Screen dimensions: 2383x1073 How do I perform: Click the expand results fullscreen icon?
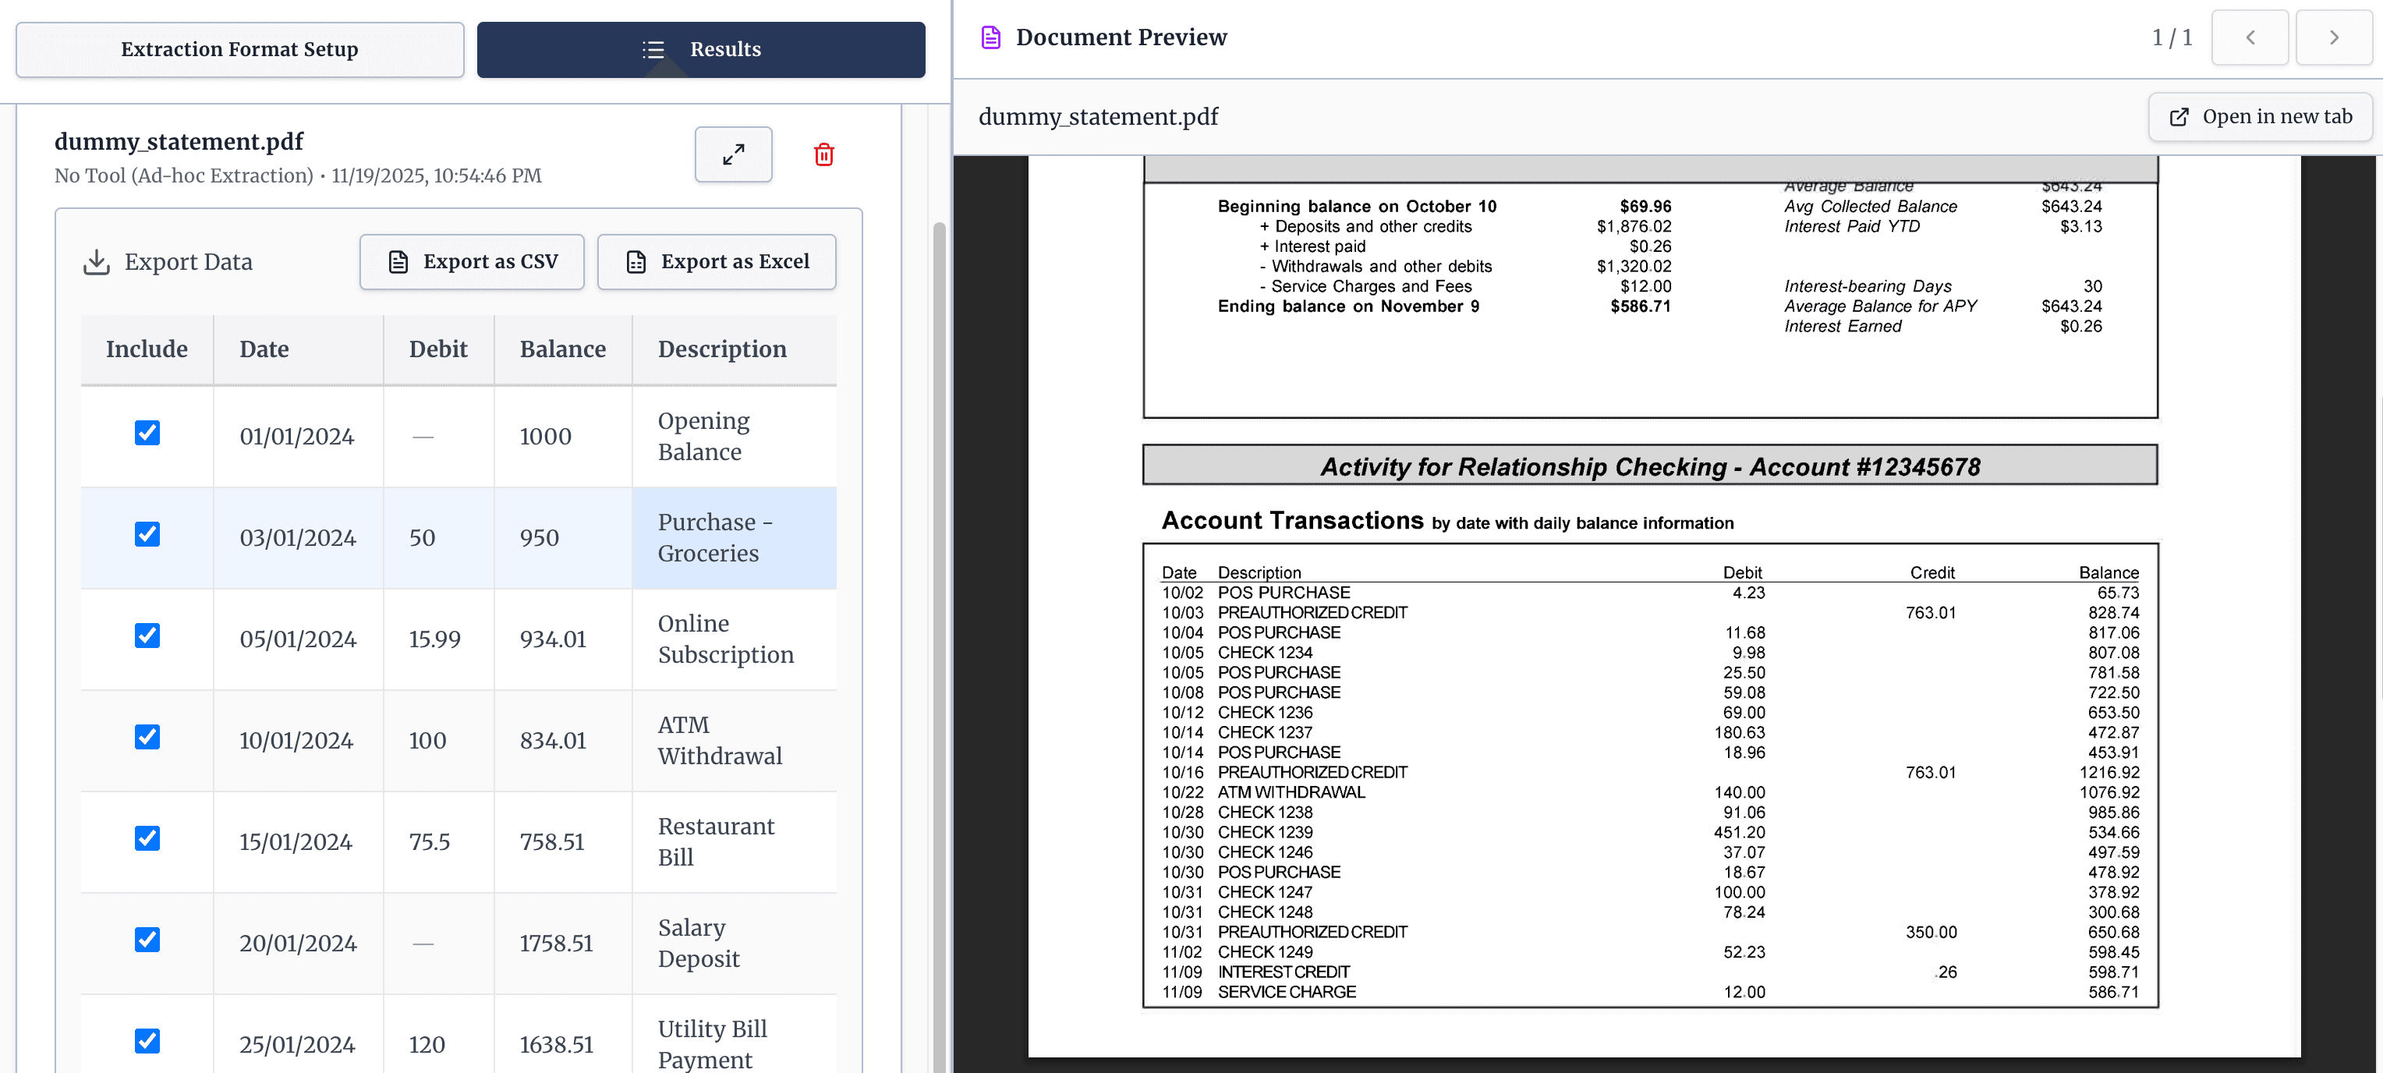[x=733, y=154]
